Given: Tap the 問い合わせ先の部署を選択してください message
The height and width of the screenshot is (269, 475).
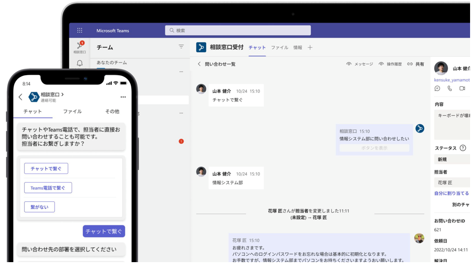Looking at the screenshot, I should [71, 249].
